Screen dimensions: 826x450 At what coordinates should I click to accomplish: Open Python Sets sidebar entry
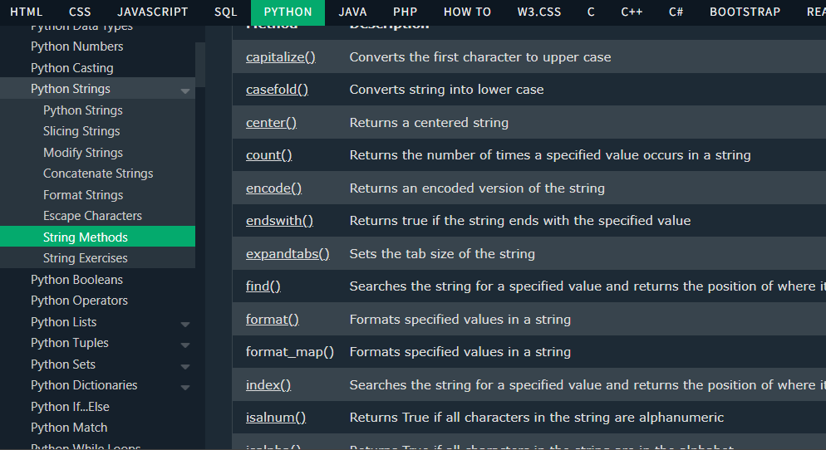(63, 364)
